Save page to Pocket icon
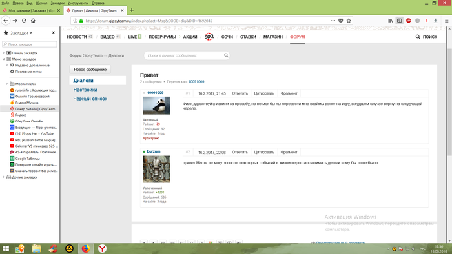Screen dimensions: 452x254 pyautogui.click(x=340, y=21)
